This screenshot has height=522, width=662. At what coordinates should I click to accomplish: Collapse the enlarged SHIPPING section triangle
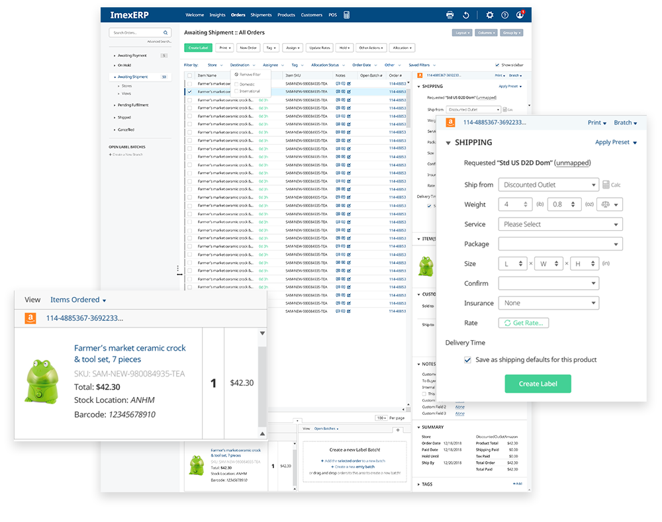(x=448, y=143)
